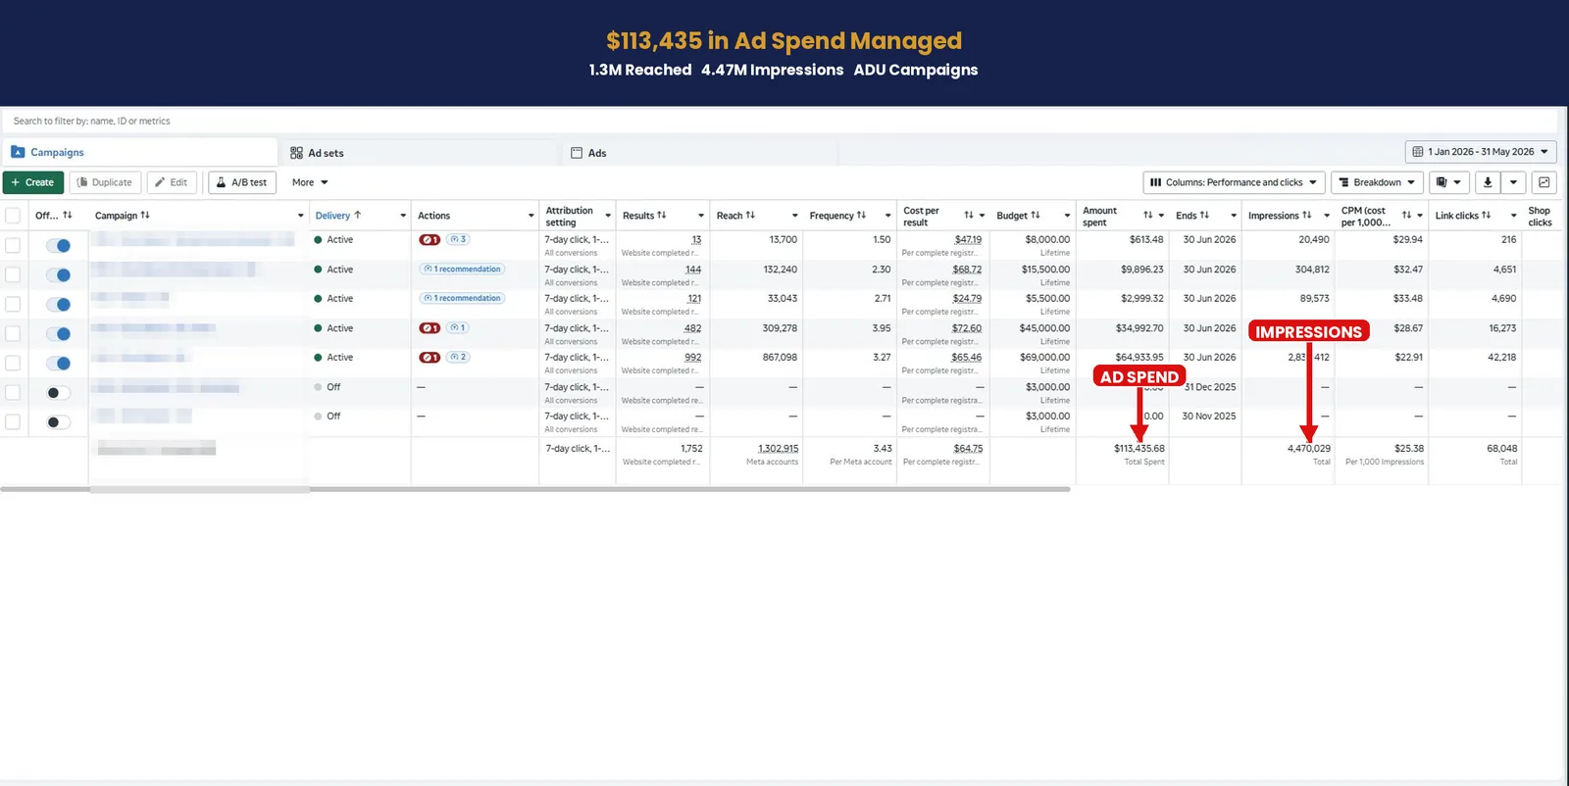Viewport: 1569px width, 786px height.
Task: Click the search filter input field
Action: [x=780, y=122]
